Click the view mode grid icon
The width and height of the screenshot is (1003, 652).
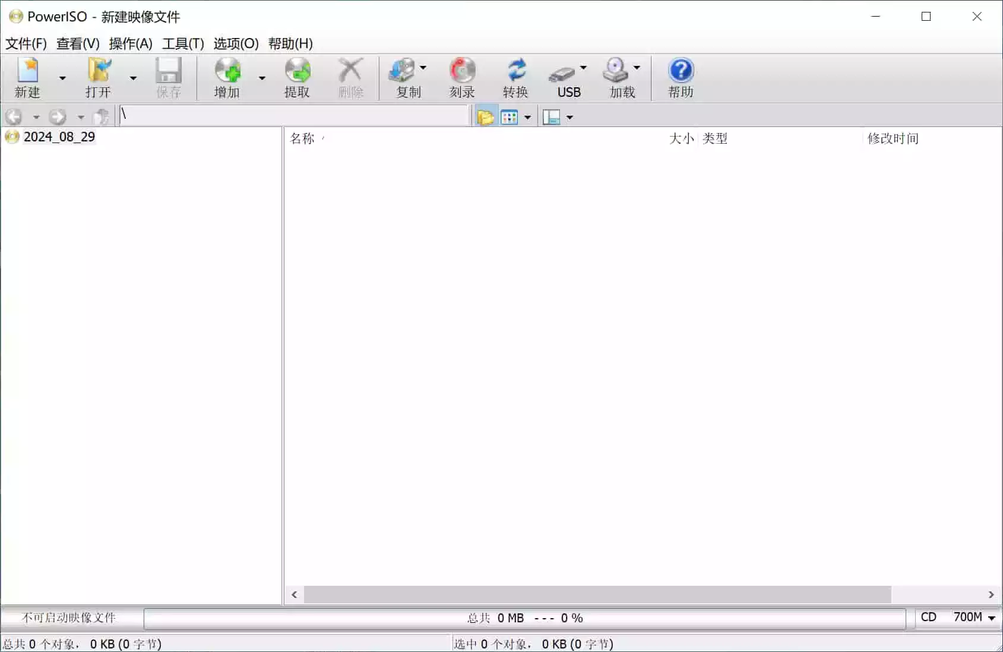(510, 117)
